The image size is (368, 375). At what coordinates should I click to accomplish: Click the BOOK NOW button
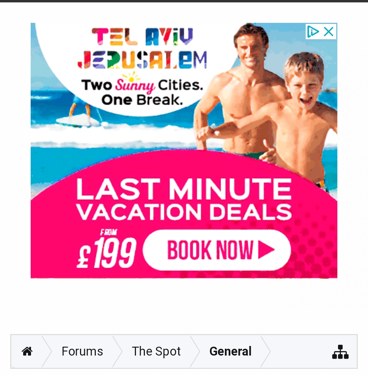tap(217, 250)
